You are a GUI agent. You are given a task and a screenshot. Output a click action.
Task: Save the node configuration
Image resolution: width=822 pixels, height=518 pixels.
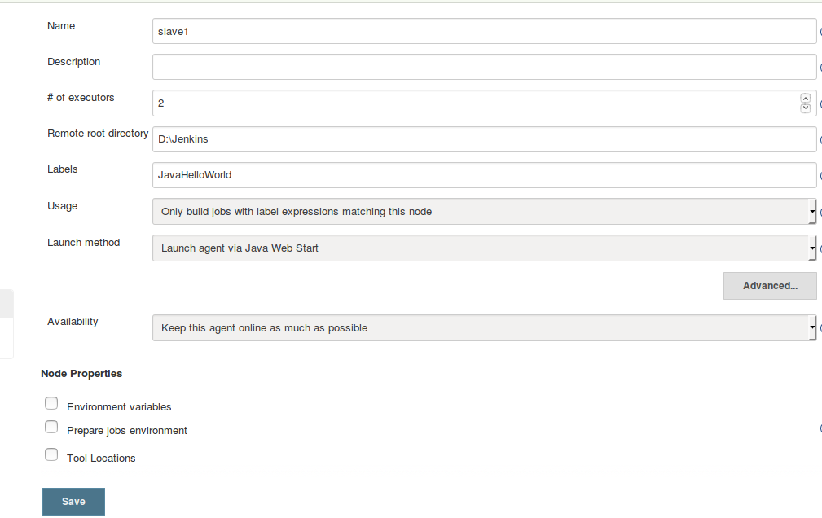pos(73,502)
